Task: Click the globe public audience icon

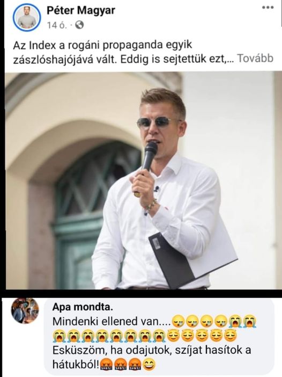Action: click(x=79, y=25)
